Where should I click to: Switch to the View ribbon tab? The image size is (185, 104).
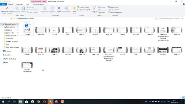coord(27,4)
